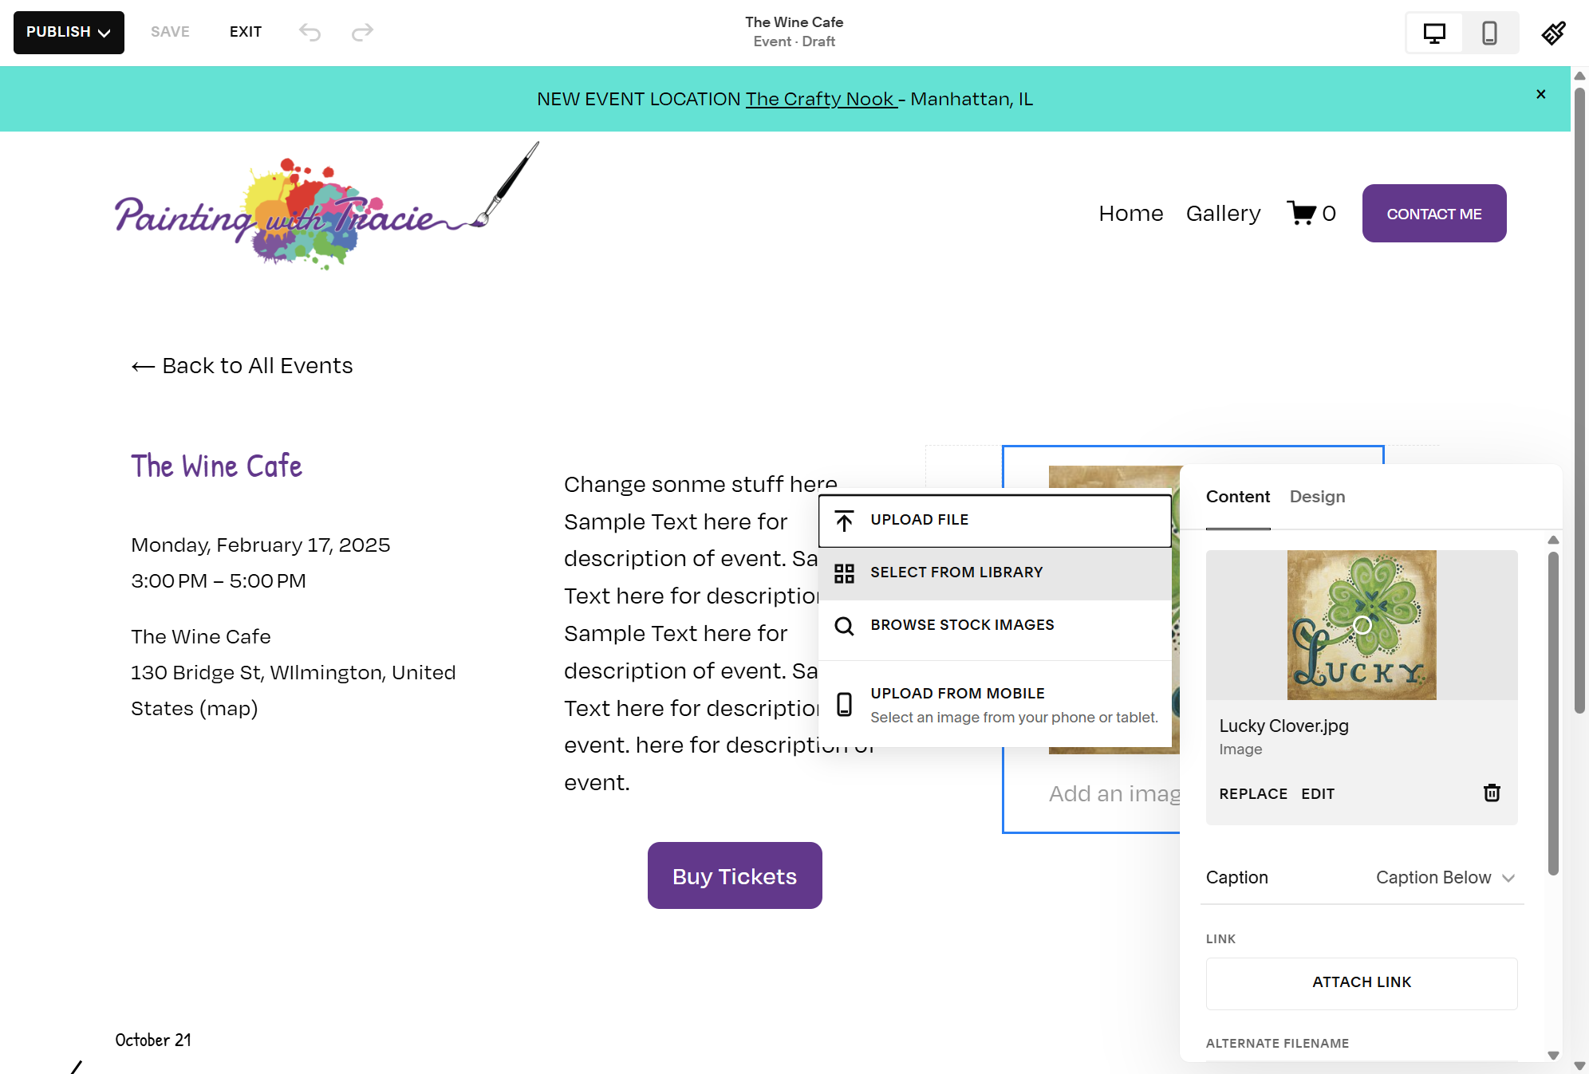This screenshot has width=1589, height=1074.
Task: Click the page's main vertical scrollbar
Action: point(1579,399)
